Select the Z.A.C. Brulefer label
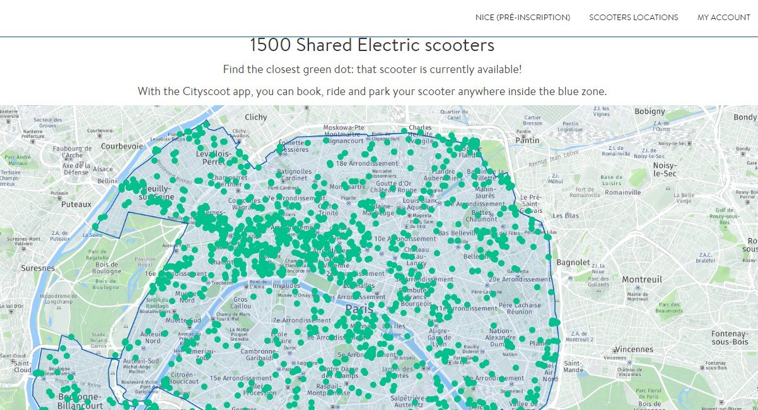Viewport: 758px width, 410px height. 705,258
